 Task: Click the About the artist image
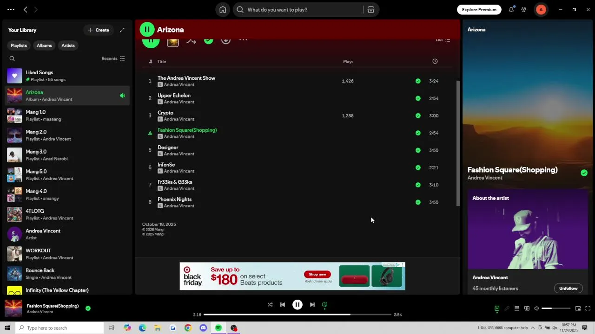pos(528,229)
